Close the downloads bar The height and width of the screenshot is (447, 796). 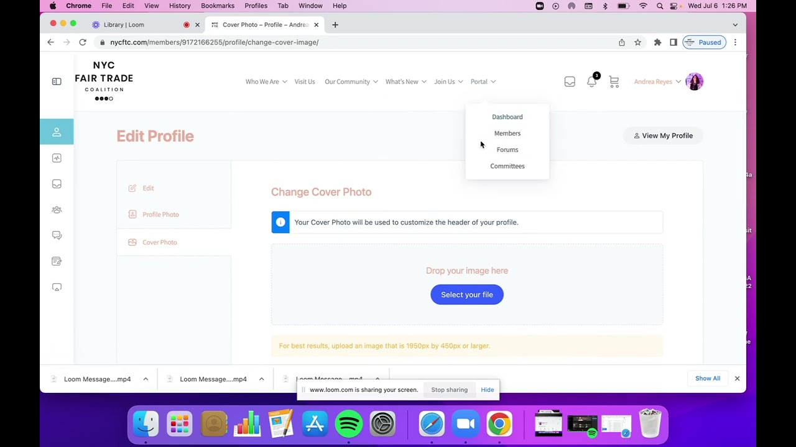point(737,378)
